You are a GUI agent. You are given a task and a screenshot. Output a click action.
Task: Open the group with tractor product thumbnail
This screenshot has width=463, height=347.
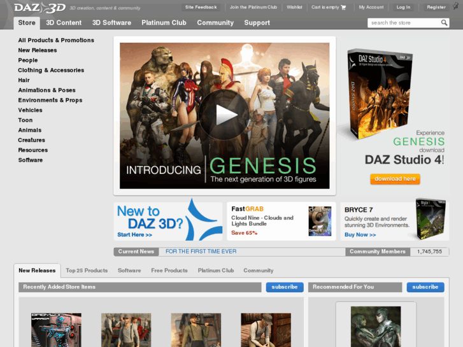(126, 330)
